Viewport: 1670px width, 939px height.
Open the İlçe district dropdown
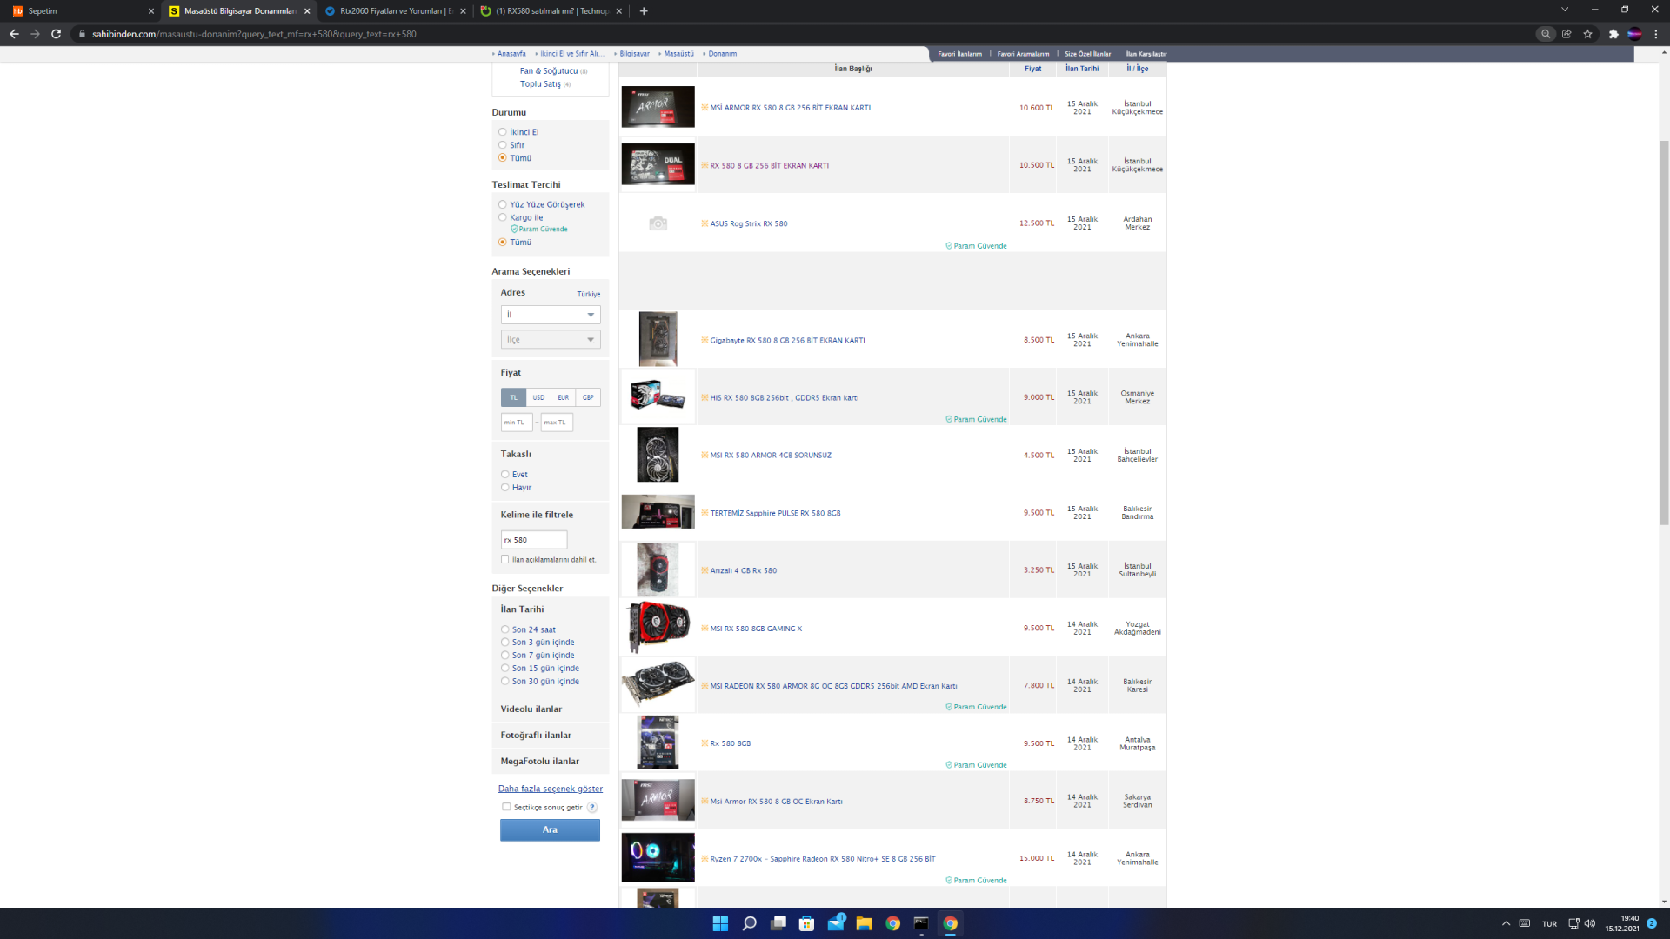click(x=550, y=340)
